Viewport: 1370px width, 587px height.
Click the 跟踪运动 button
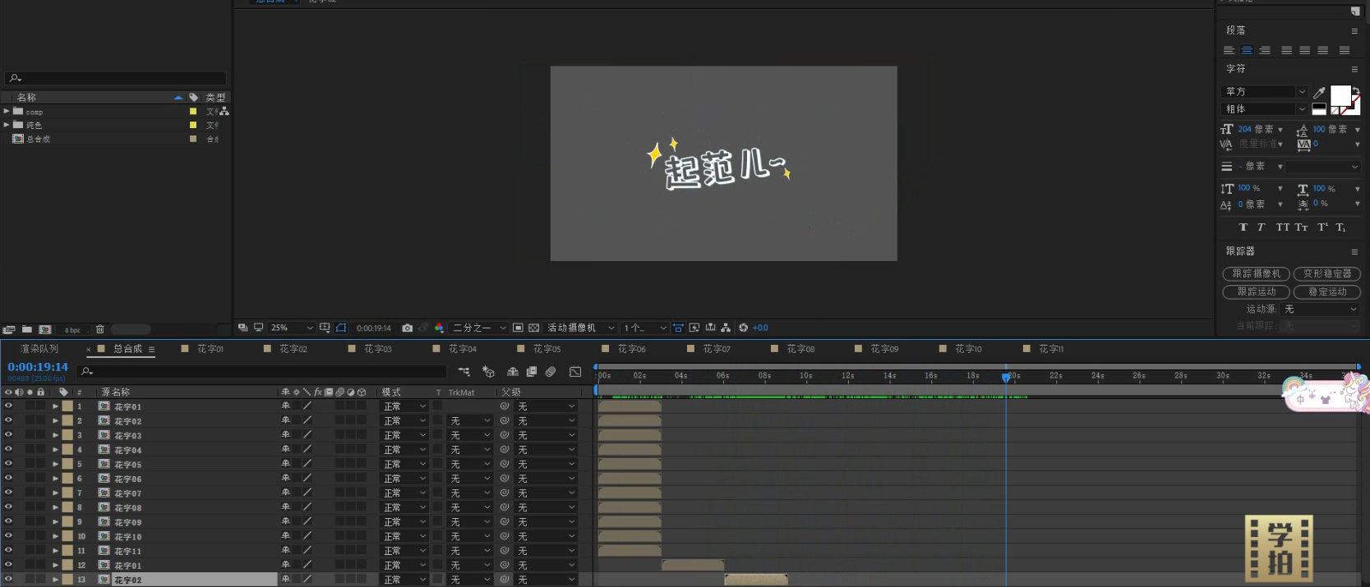click(x=1256, y=291)
